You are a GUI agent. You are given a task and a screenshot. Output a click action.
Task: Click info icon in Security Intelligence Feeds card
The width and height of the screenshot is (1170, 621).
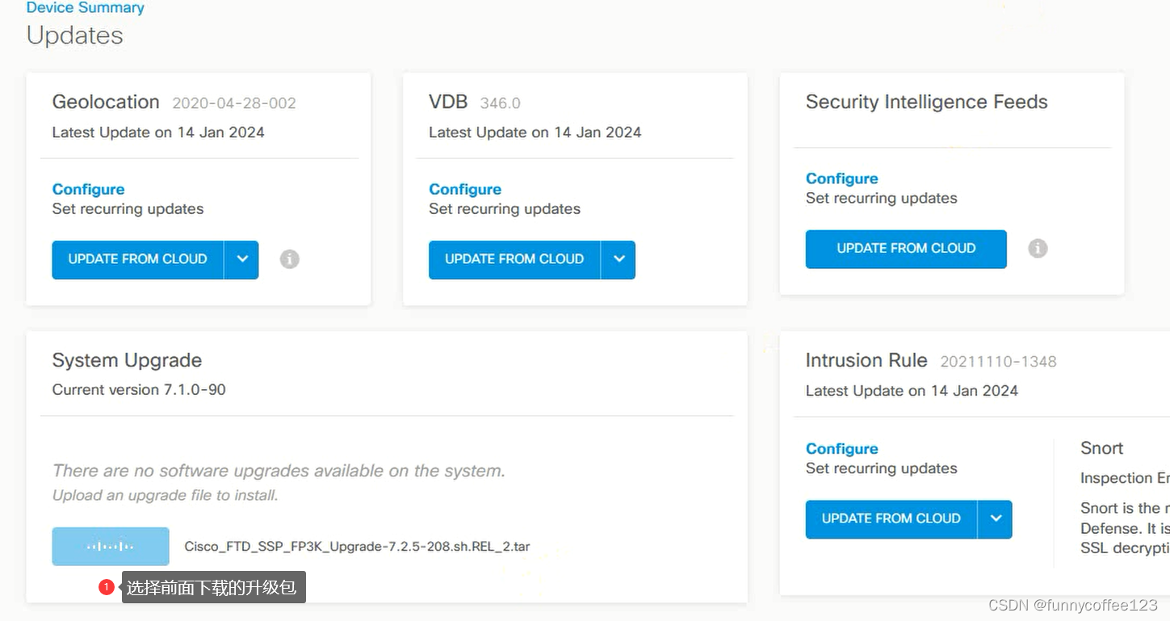pos(1038,249)
